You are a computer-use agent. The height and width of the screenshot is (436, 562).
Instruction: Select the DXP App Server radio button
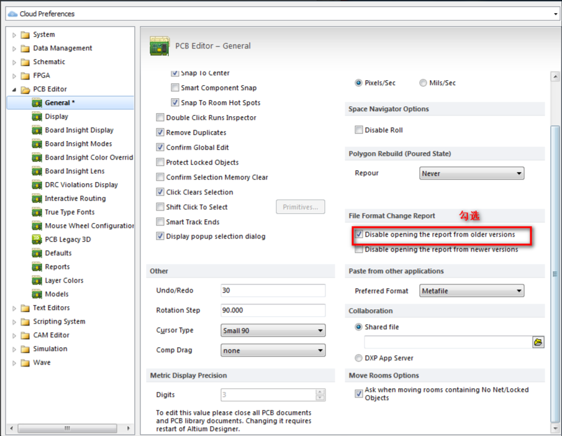pos(358,358)
